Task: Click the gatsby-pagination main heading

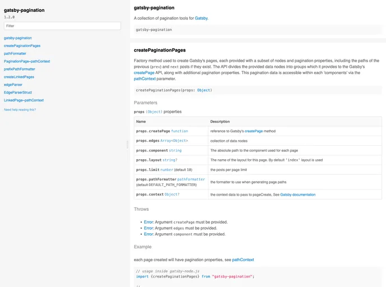Action: click(x=154, y=8)
